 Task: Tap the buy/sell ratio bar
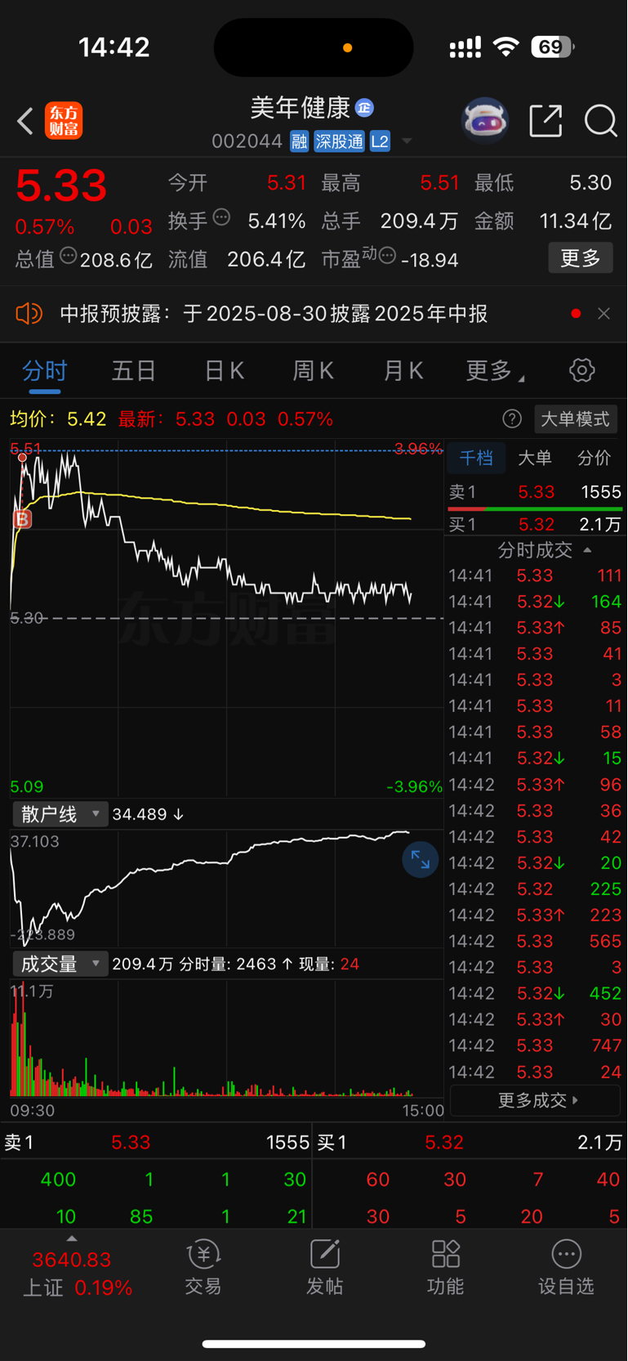click(535, 508)
